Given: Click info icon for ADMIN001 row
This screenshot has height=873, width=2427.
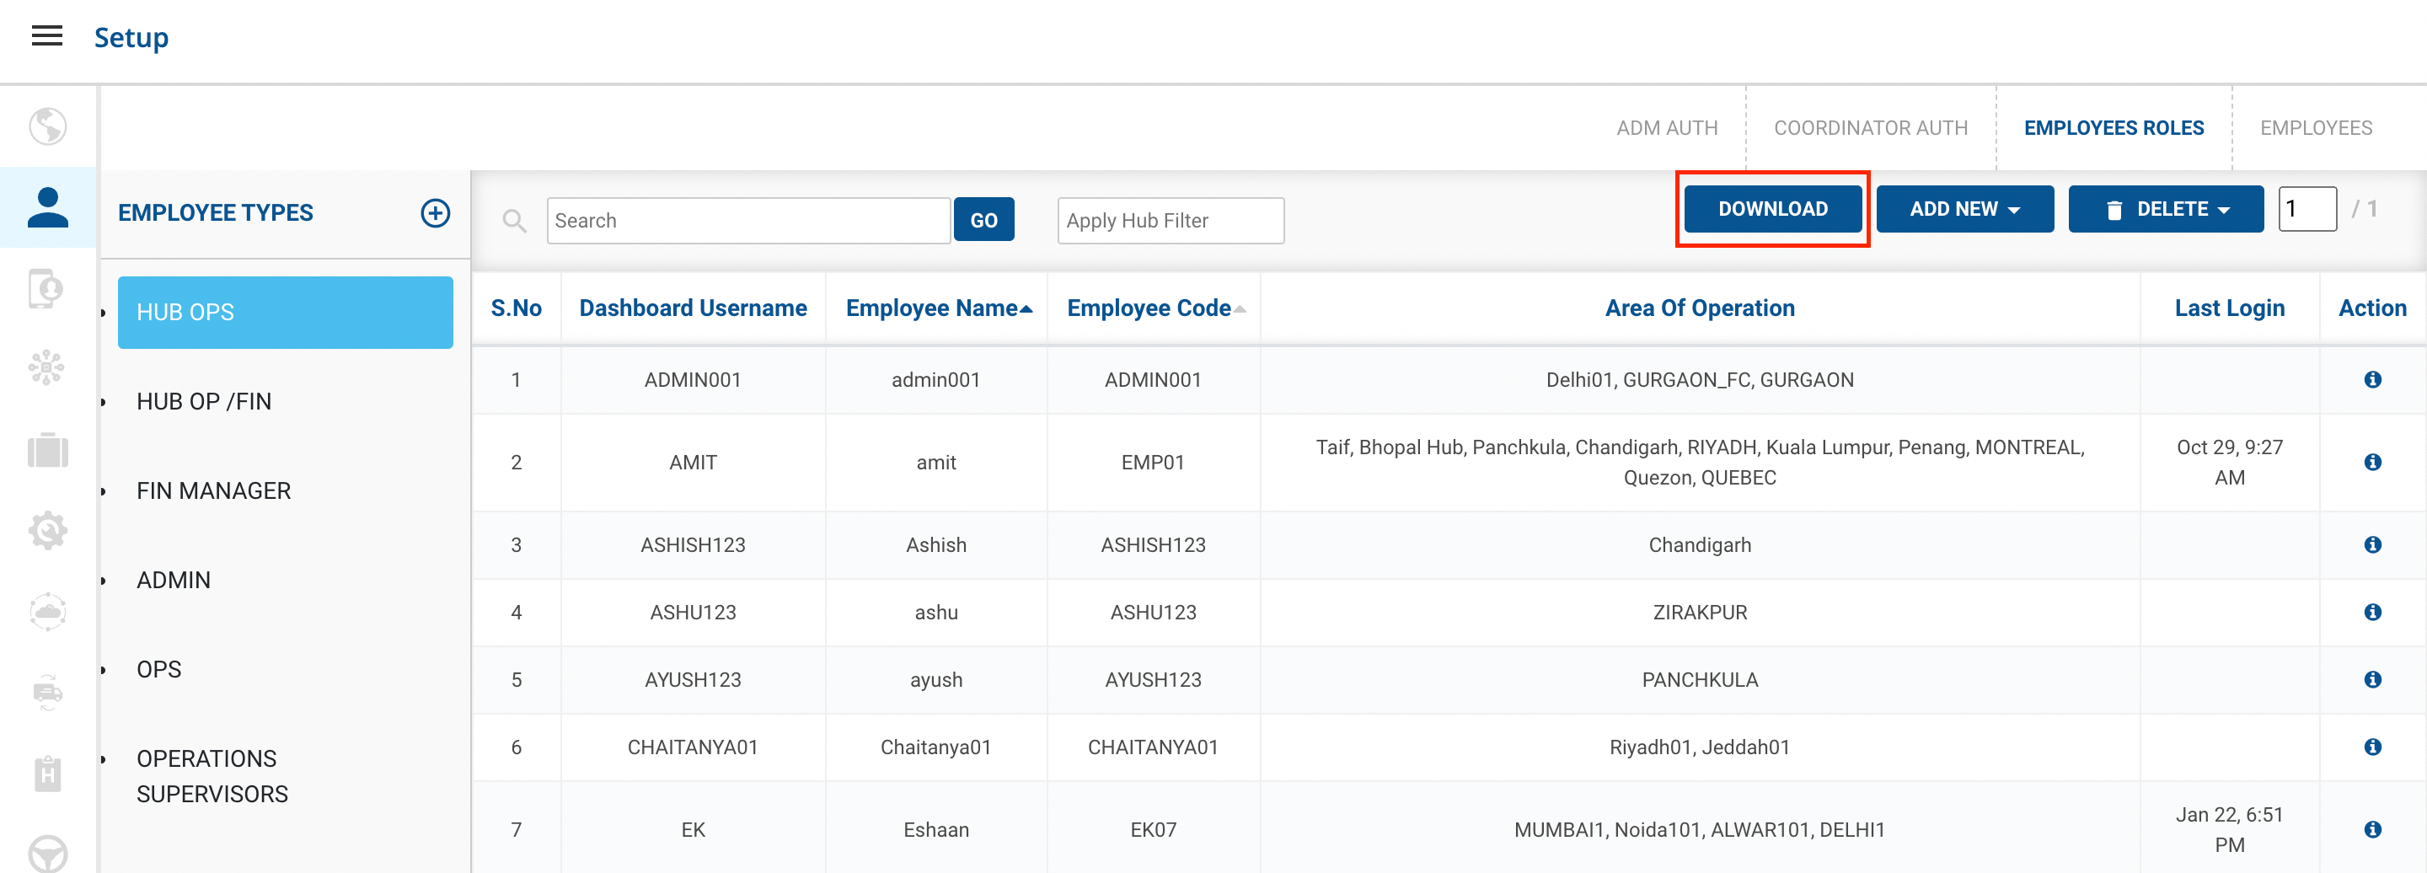Looking at the screenshot, I should [2371, 379].
